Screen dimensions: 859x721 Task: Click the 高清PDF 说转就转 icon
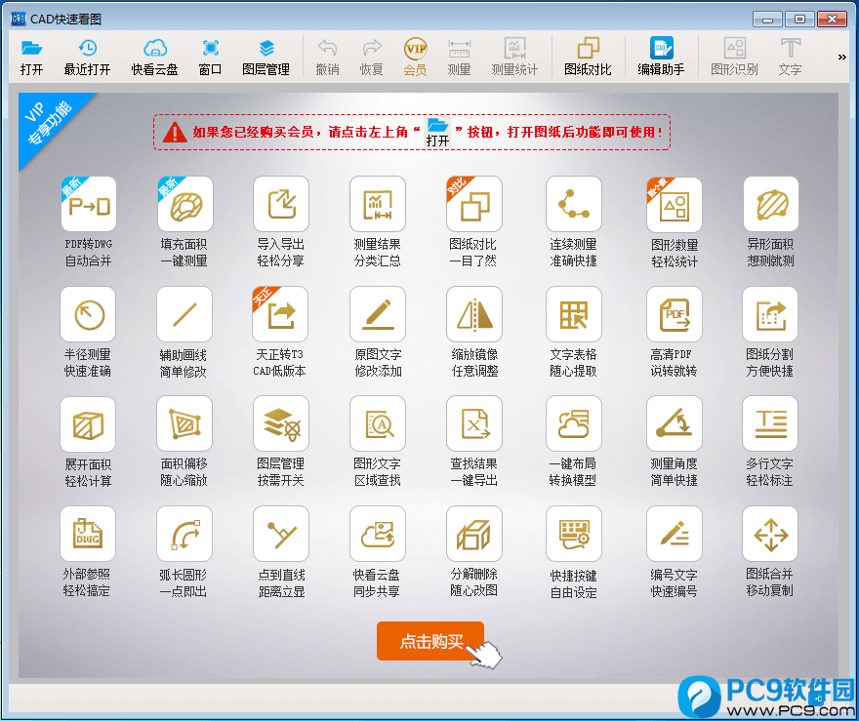pos(675,314)
